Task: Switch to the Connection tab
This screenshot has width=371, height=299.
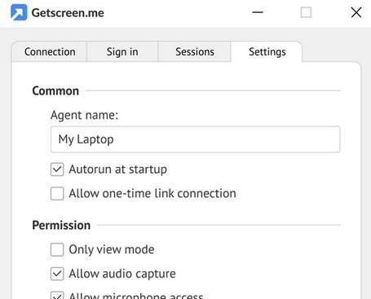Action: [50, 51]
